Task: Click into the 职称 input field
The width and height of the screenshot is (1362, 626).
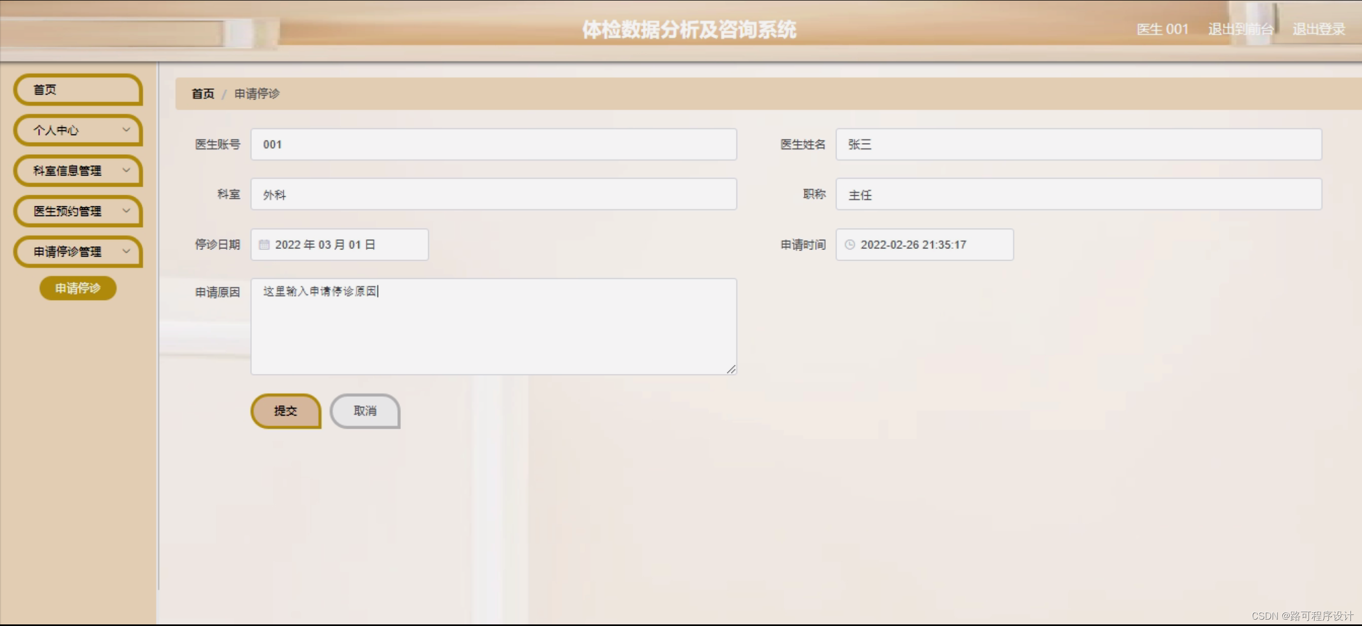Action: tap(1078, 195)
